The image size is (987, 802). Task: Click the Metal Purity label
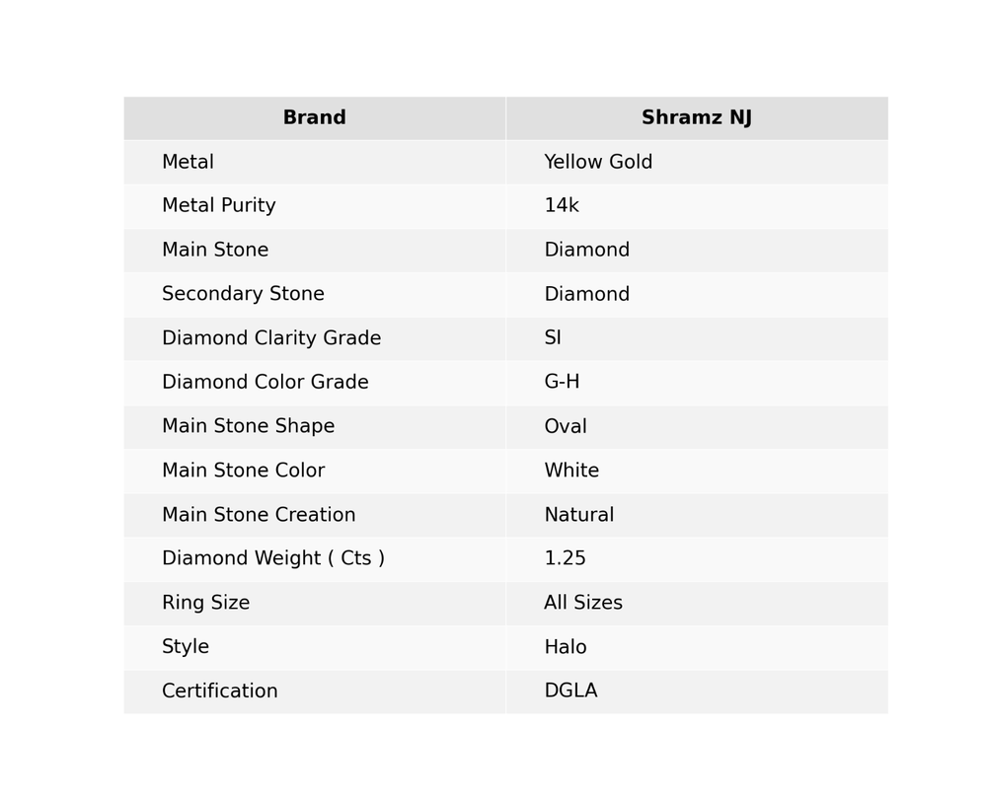tap(219, 206)
